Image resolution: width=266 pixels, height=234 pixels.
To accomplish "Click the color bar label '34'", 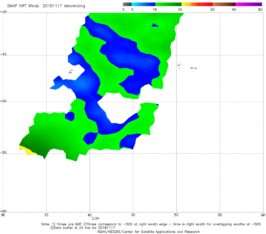I will [x=180, y=10].
